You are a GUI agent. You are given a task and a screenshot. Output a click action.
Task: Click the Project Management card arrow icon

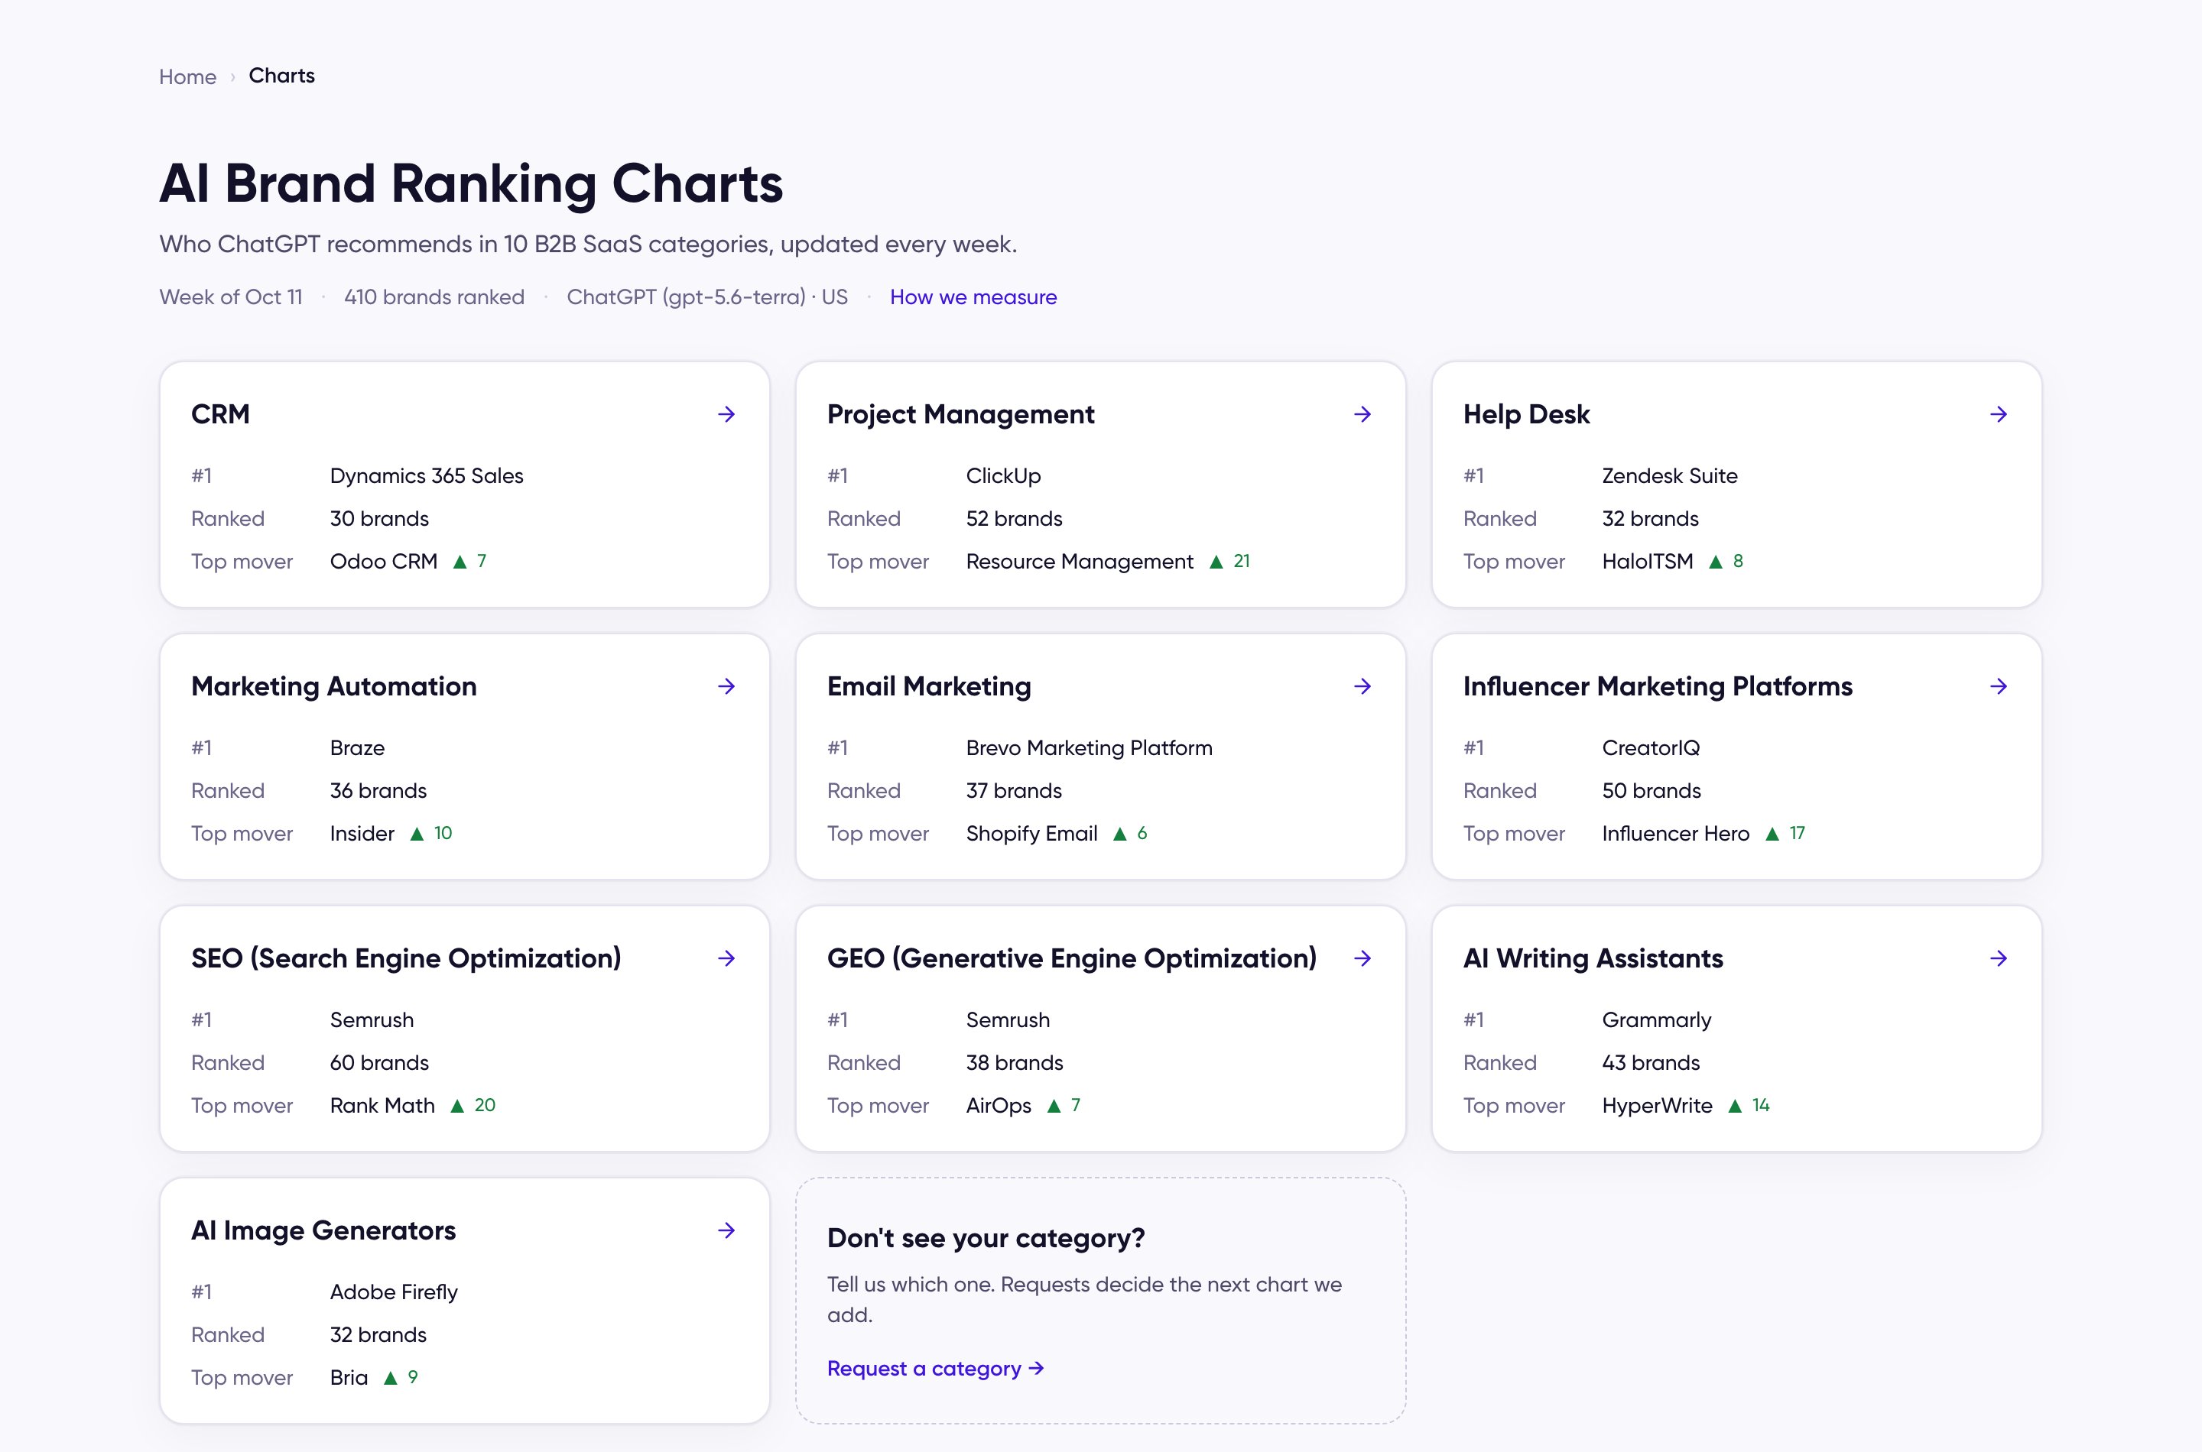pyautogui.click(x=1362, y=414)
